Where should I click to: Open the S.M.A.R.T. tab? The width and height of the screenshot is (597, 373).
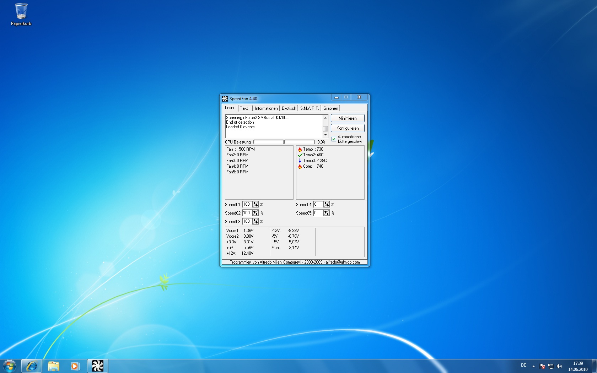tap(310, 108)
